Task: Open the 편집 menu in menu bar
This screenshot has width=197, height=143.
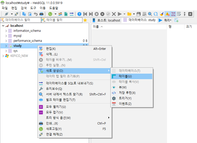Action: 14,8
